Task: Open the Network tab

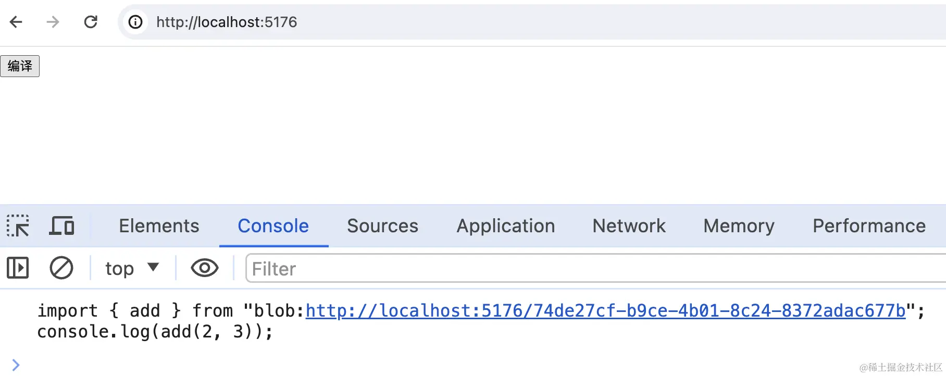Action: click(x=629, y=226)
